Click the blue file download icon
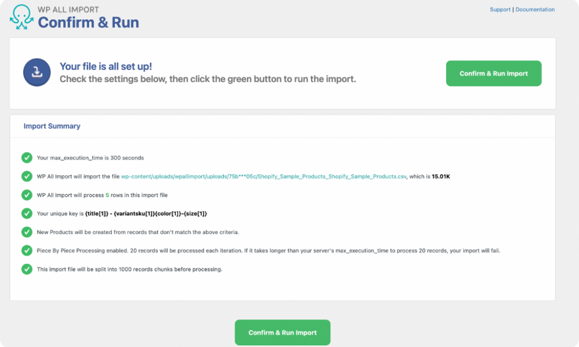 (x=36, y=72)
